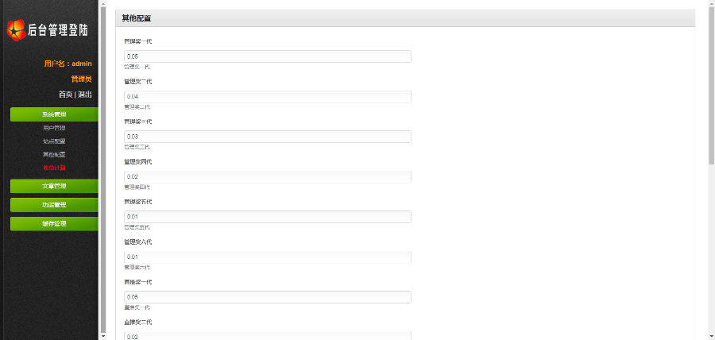The width and height of the screenshot is (715, 340).
Task: Click the red logo icon in sidebar
Action: point(16,29)
